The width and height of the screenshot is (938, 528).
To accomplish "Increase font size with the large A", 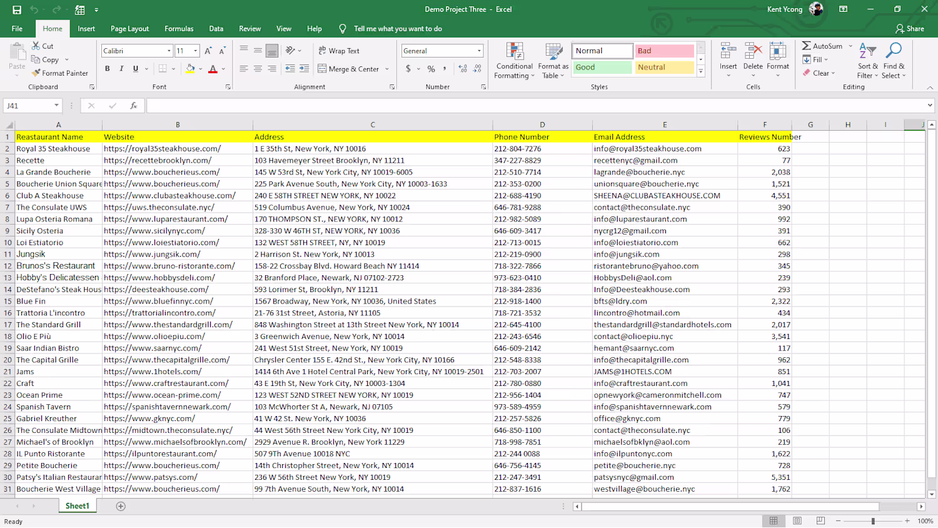I will click(208, 51).
